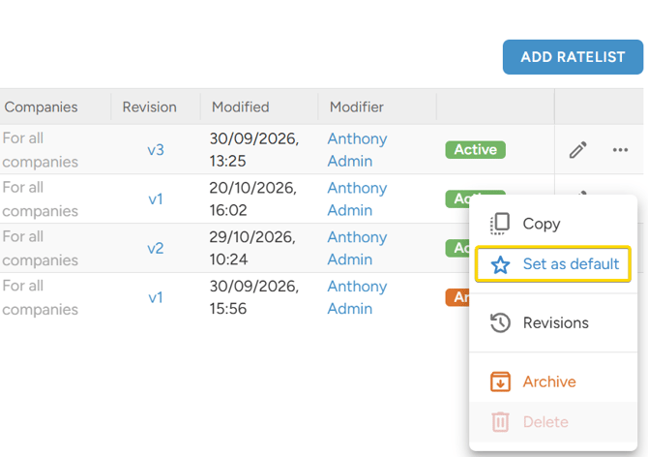Choose Archive in the context menu
The image size is (648, 457).
pos(553,381)
